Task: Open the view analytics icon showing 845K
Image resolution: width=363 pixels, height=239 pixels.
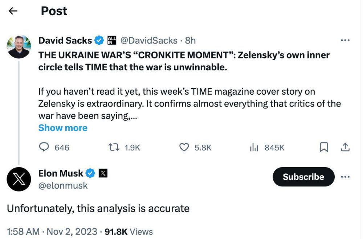Action: (254, 147)
